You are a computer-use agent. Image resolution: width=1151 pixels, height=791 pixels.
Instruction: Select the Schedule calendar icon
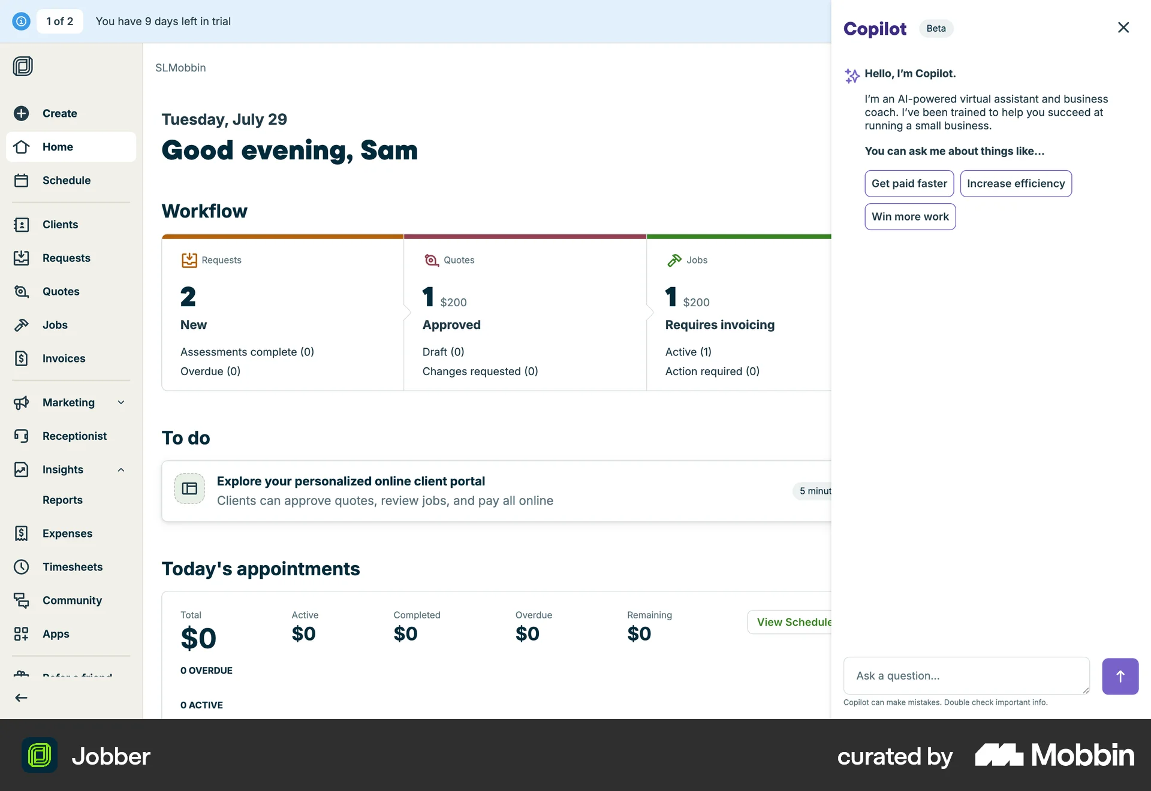coord(22,180)
